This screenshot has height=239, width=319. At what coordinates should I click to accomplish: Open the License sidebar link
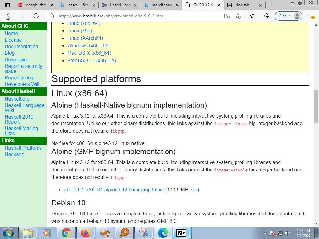(x=13, y=40)
